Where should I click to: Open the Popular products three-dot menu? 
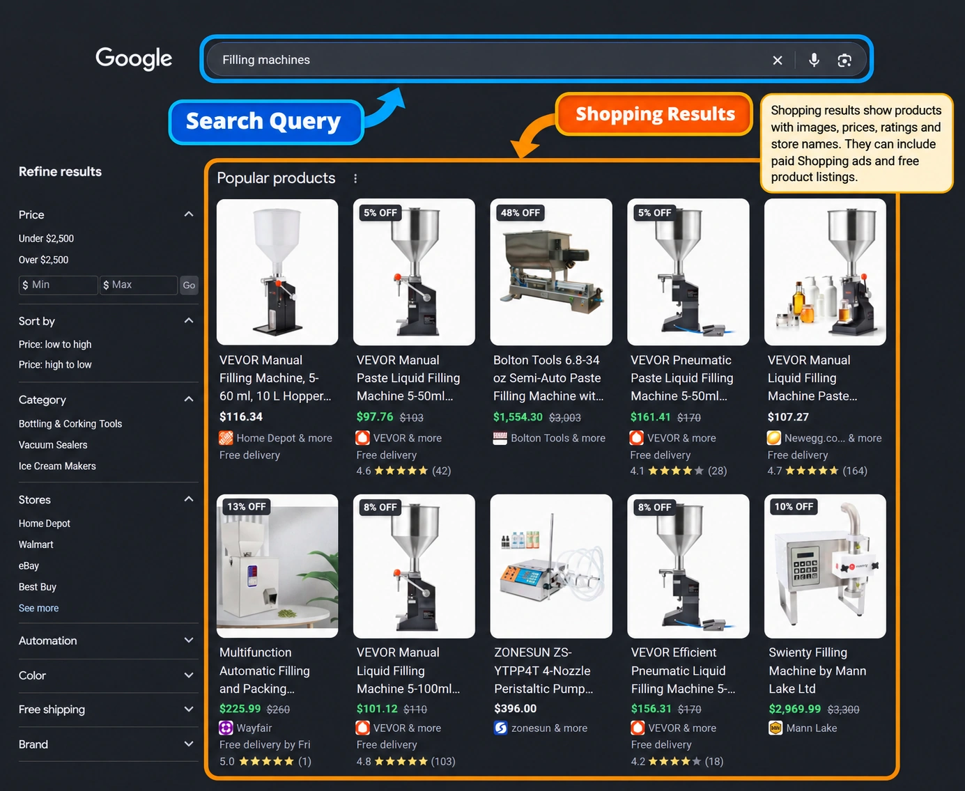click(355, 178)
